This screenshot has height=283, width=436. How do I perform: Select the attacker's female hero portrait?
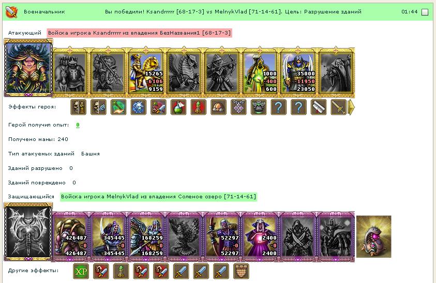(28, 68)
